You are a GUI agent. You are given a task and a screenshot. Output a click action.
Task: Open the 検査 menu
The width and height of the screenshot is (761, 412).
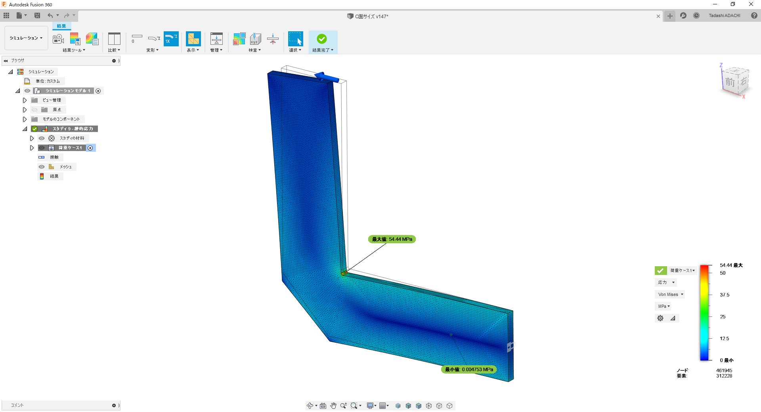pos(255,50)
